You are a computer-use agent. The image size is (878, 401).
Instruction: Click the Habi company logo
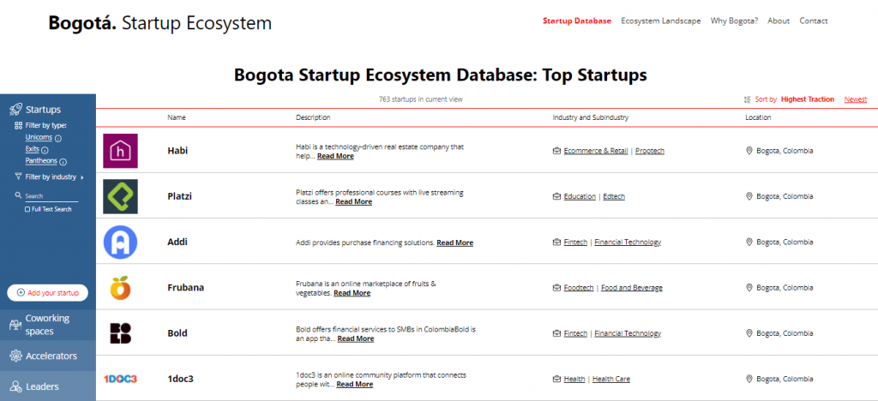pyautogui.click(x=120, y=151)
